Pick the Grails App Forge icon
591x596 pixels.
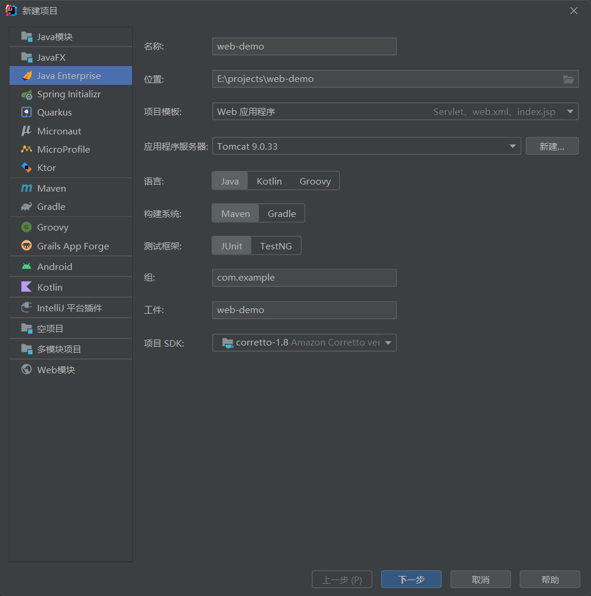(x=27, y=246)
